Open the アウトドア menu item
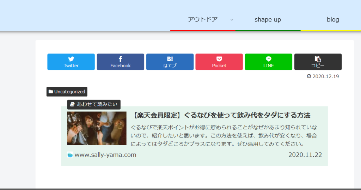This screenshot has width=361, height=190. pyautogui.click(x=203, y=20)
